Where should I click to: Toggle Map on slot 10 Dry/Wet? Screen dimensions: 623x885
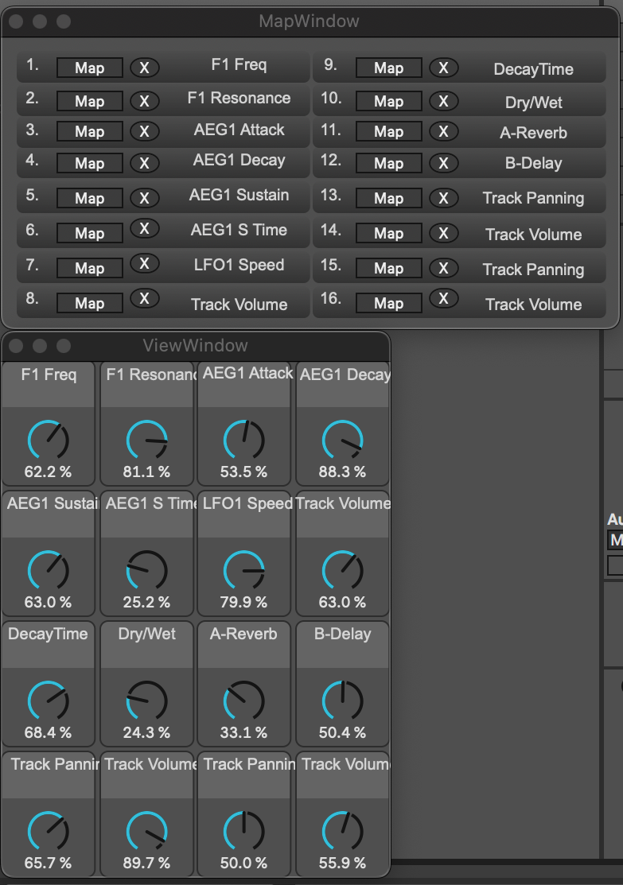pos(388,101)
